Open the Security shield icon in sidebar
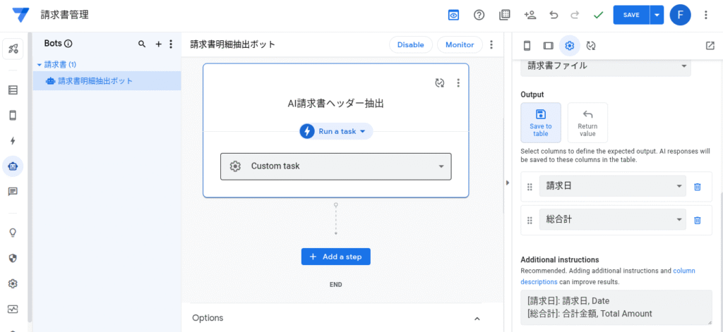The image size is (723, 332). 13,258
